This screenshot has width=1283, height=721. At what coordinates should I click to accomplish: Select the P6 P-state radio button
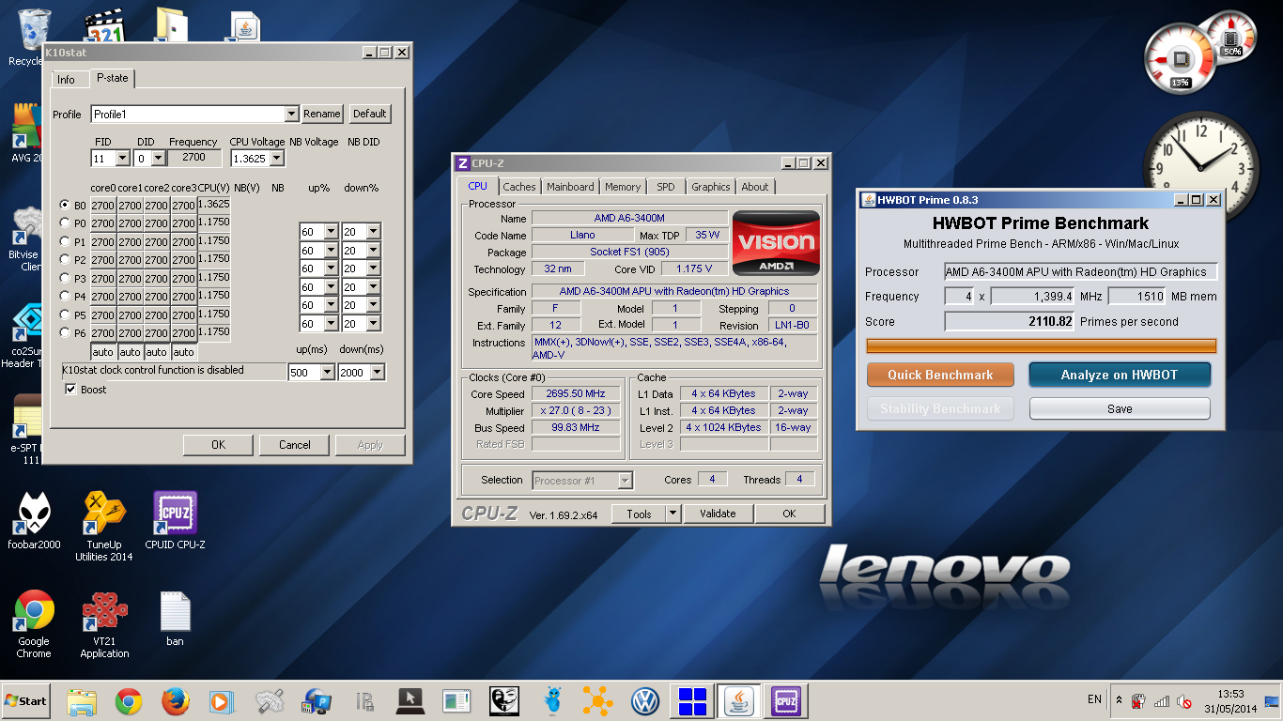(65, 332)
